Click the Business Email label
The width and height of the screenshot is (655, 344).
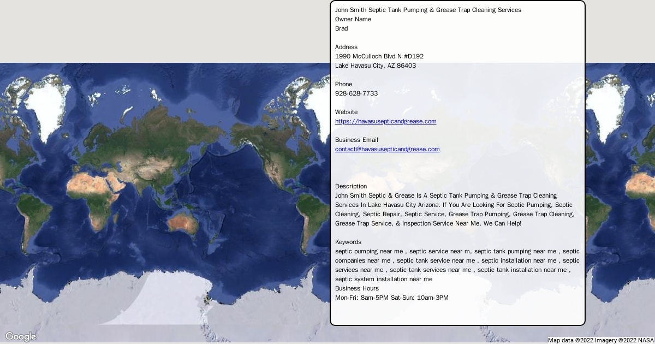click(x=356, y=140)
